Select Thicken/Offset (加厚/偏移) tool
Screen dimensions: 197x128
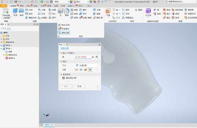[86, 18]
